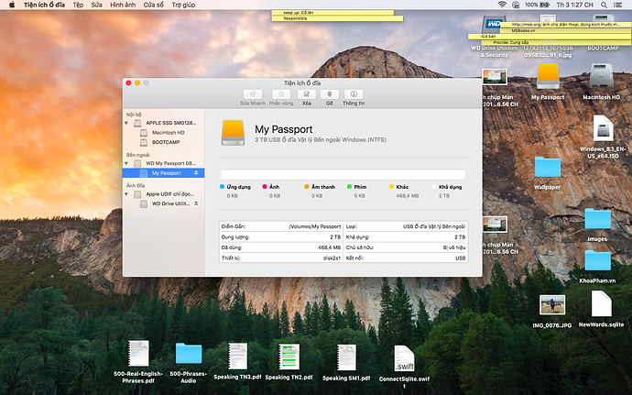The width and height of the screenshot is (632, 395).
Task: Open Notification Center icon in menu bar
Action: coord(617,5)
